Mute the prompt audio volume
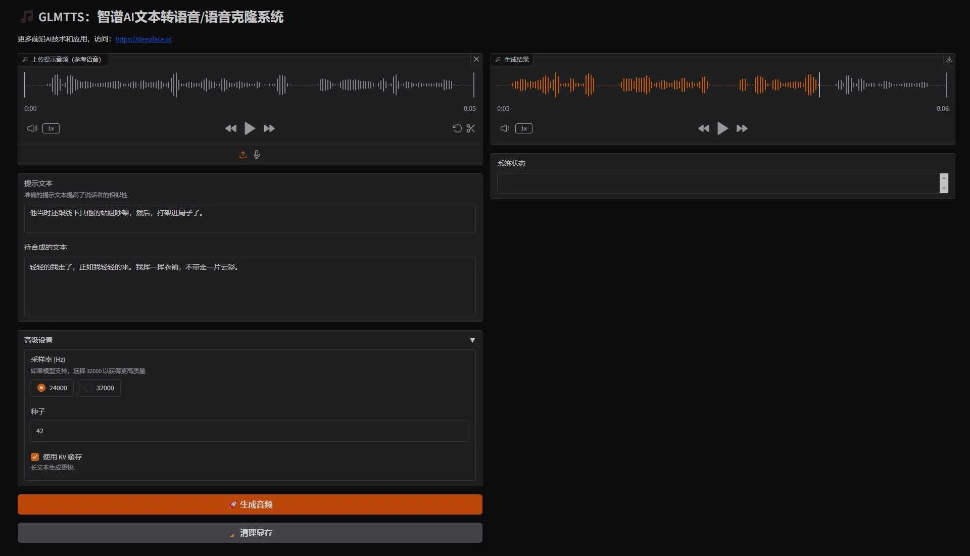Image resolution: width=970 pixels, height=556 pixels. point(31,128)
